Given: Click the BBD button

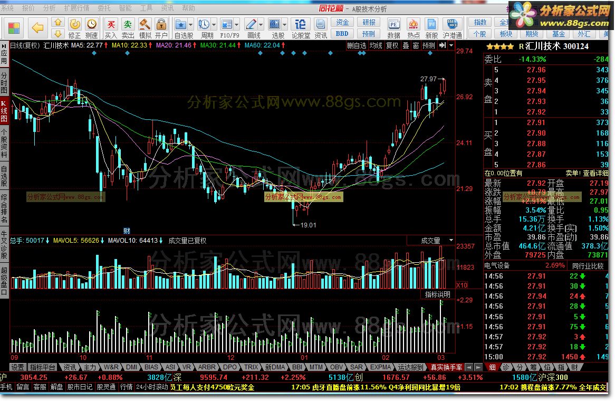Looking at the screenshot, I should (x=342, y=34).
